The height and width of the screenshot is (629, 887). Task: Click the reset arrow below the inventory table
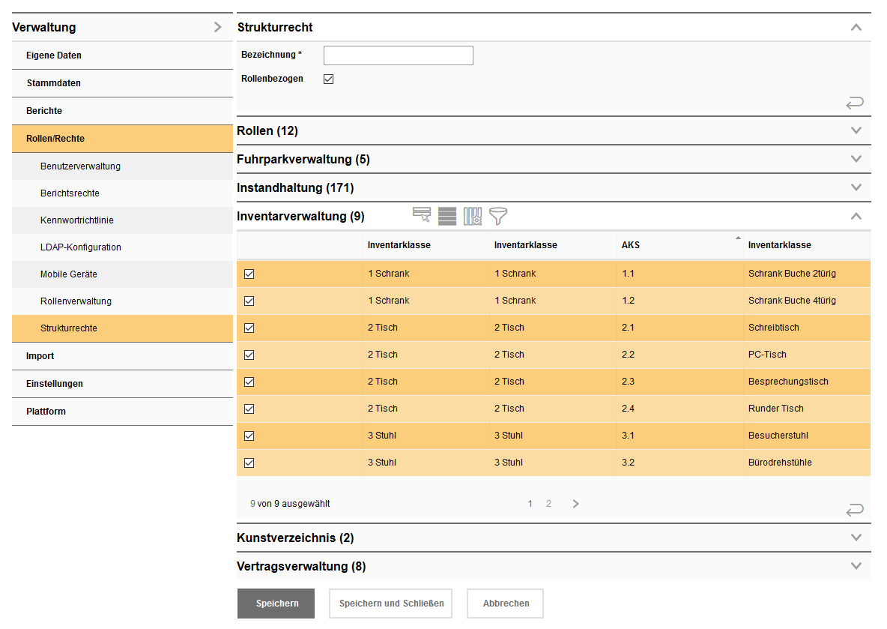[x=855, y=510]
